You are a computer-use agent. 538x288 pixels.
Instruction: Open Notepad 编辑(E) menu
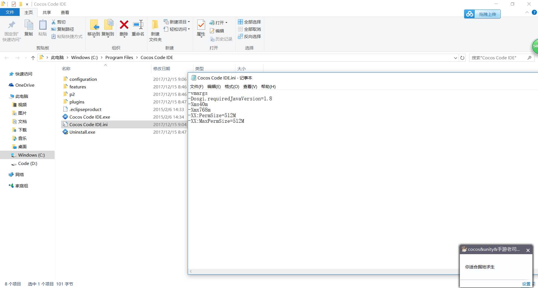[x=214, y=86]
